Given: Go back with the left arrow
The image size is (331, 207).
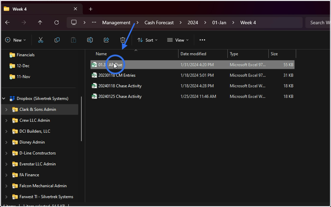Looking at the screenshot, I should coord(7,23).
